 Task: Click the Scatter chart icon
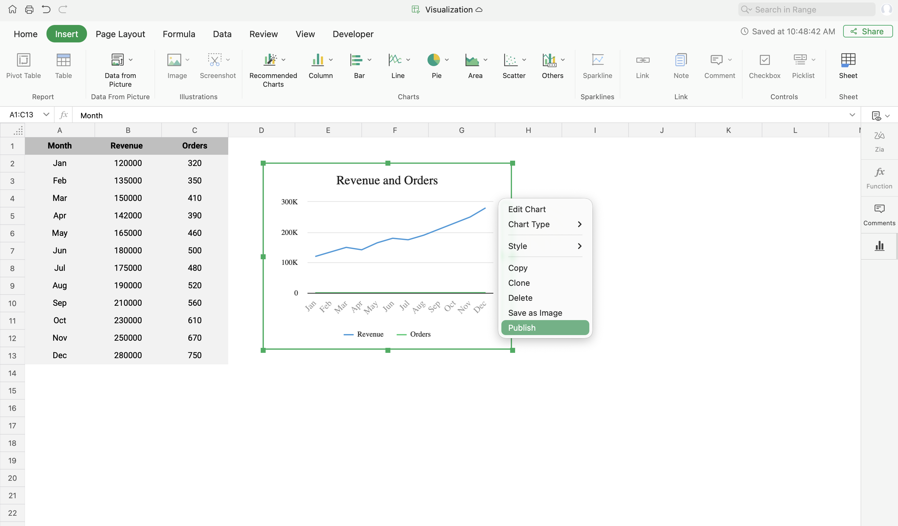(x=510, y=60)
